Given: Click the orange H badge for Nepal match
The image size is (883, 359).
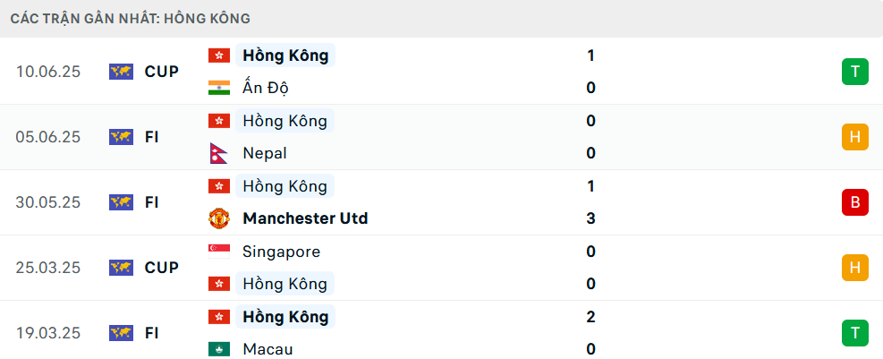Looking at the screenshot, I should pyautogui.click(x=855, y=137).
